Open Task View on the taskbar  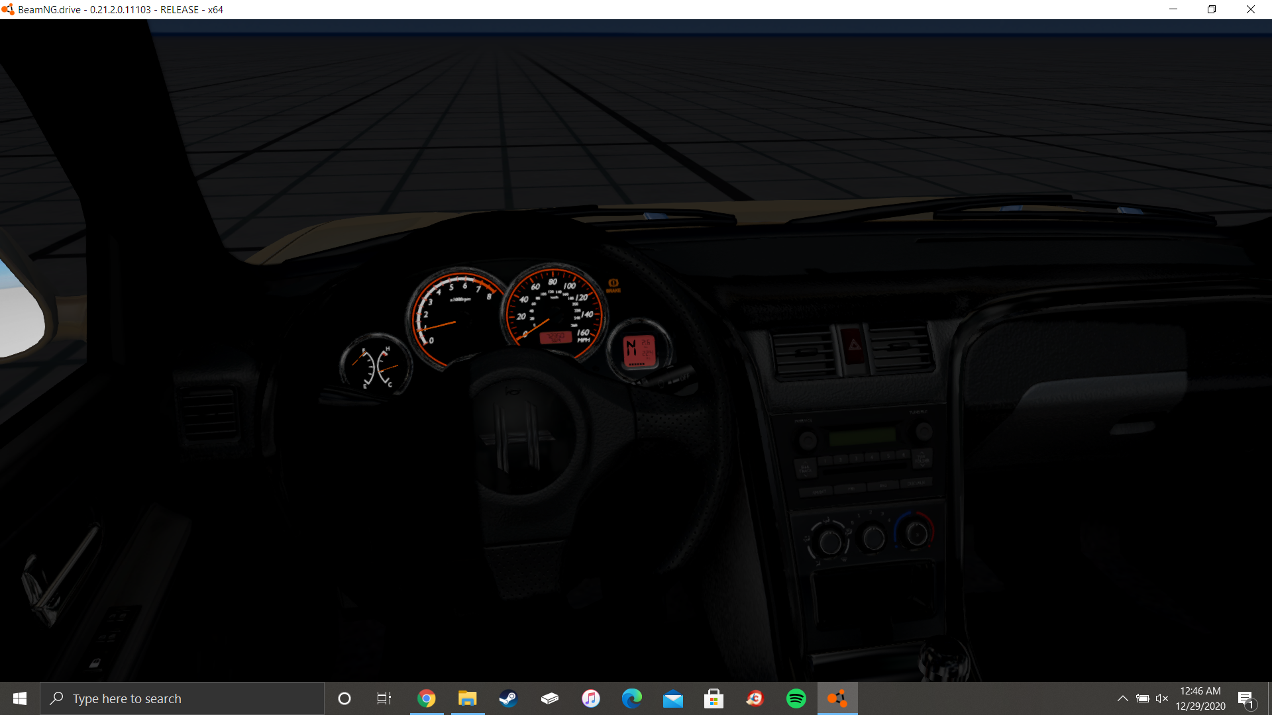pyautogui.click(x=384, y=698)
